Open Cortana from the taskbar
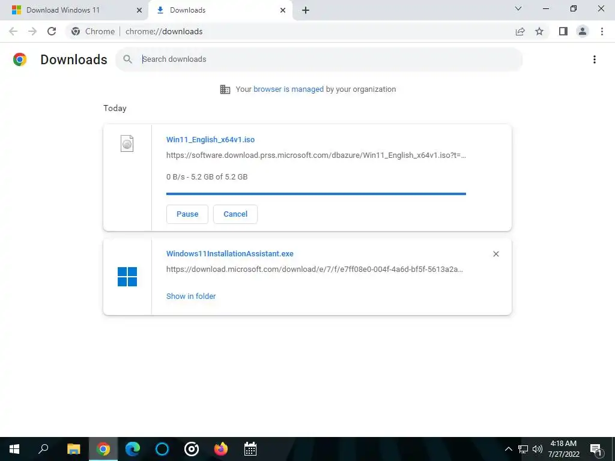 162,449
